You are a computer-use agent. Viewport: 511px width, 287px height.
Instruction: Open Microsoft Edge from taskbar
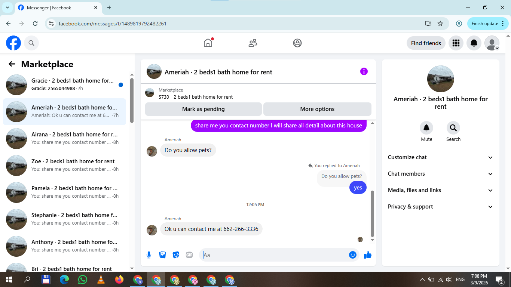[x=64, y=280]
